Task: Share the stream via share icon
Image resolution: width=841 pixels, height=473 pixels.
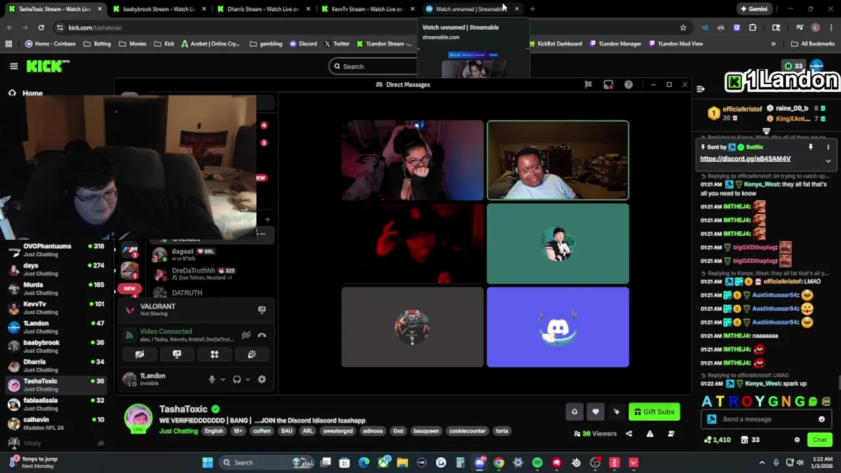Action: coord(629,434)
